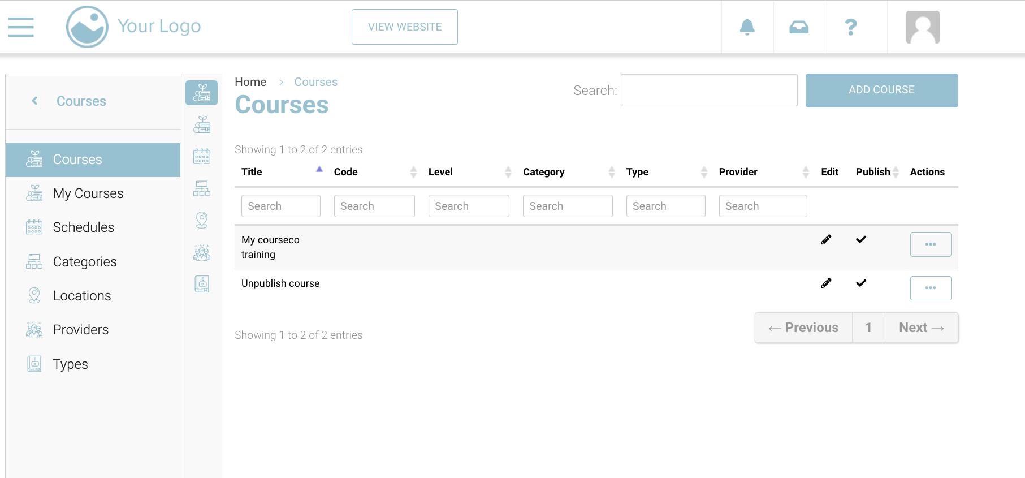Open the notifications bell
This screenshot has width=1025, height=478.
(x=747, y=27)
